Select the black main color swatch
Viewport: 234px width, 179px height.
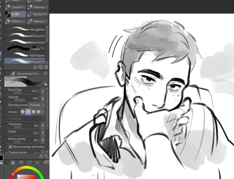1,158
